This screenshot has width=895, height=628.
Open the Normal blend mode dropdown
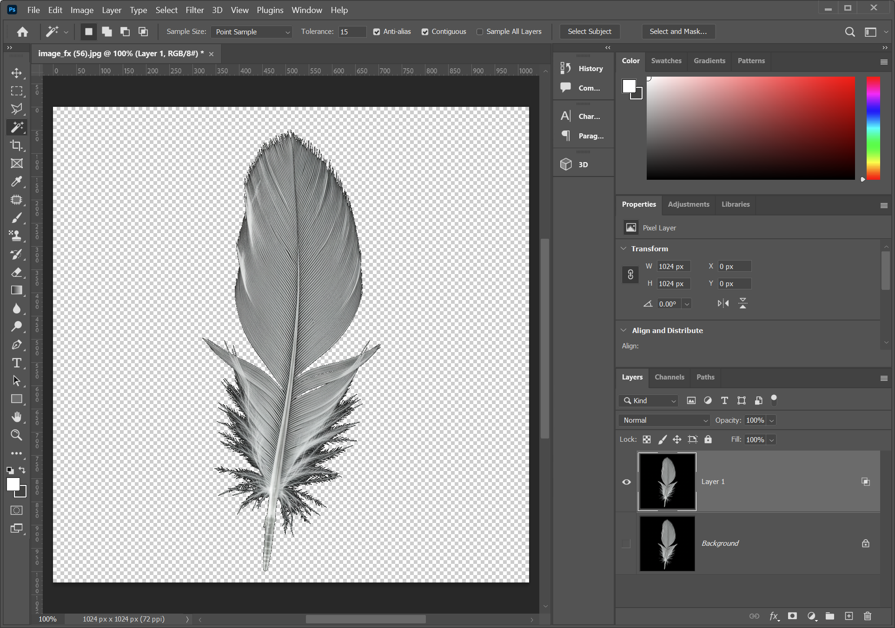(x=664, y=420)
